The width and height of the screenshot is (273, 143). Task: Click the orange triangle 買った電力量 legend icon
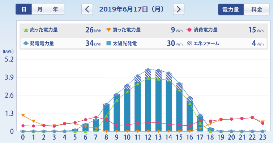tap(108, 30)
